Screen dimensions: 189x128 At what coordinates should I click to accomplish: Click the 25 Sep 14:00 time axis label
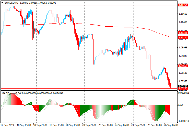pyautogui.click(x=155, y=125)
